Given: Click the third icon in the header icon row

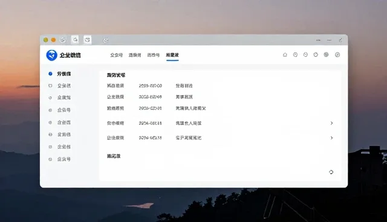Looking at the screenshot, I should click(305, 55).
